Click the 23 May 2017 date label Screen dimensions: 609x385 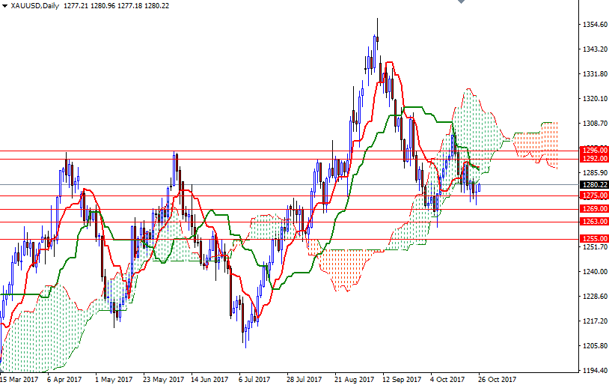[162, 380]
